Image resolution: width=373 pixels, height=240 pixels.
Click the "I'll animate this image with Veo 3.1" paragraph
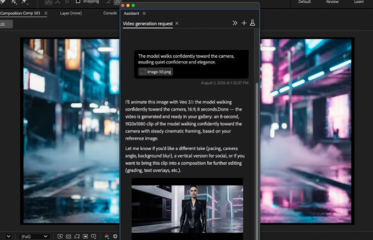click(184, 120)
